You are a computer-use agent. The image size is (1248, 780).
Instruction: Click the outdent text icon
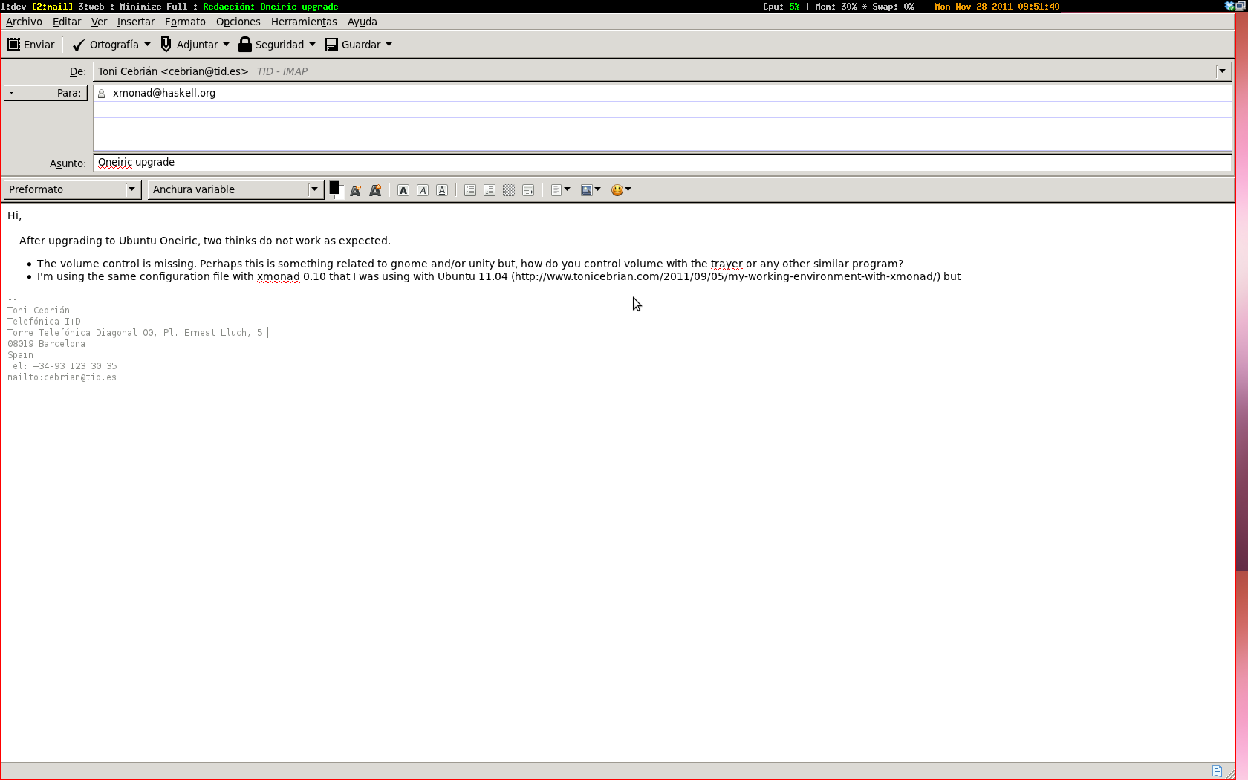pyautogui.click(x=509, y=190)
